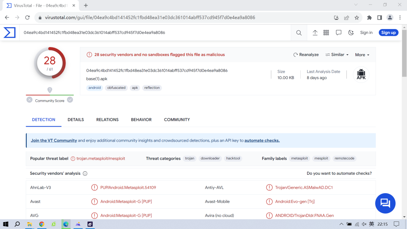Click the android tag

click(95, 88)
